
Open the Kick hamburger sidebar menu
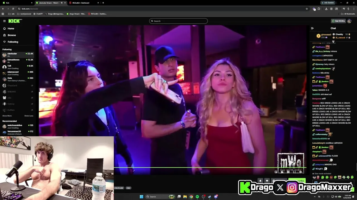[x=4, y=21]
